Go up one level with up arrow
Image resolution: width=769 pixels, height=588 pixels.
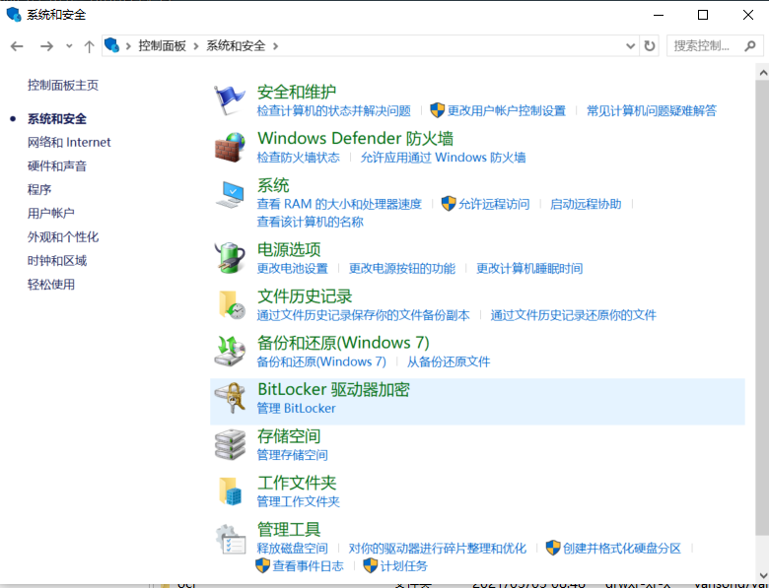pos(89,46)
